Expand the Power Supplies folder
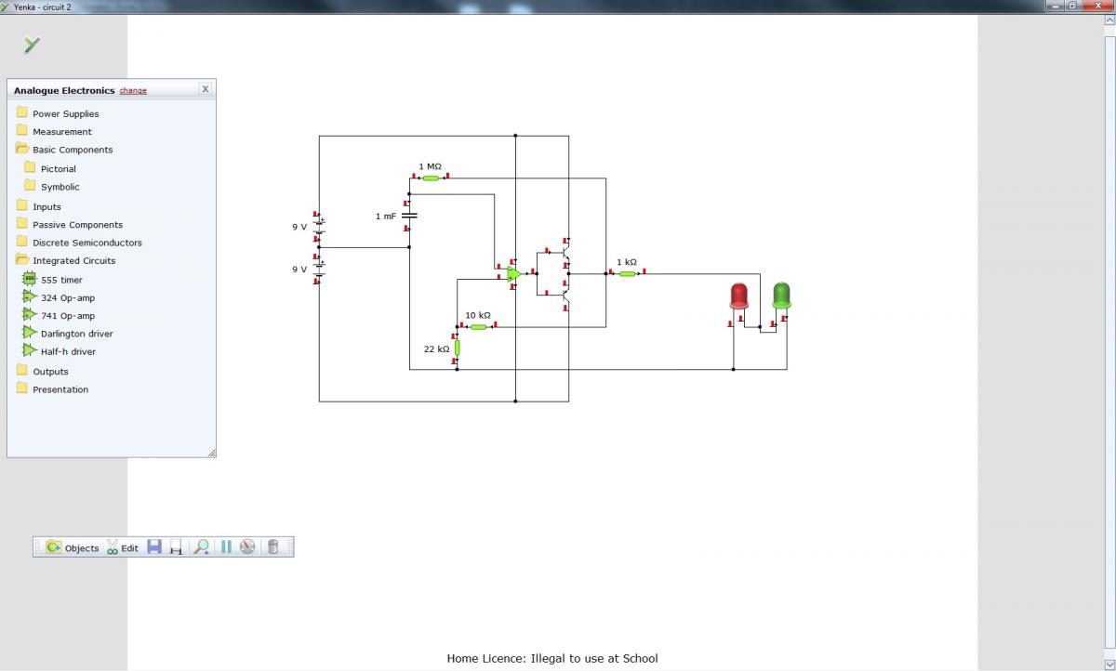Screen dimensions: 1116x671 [57, 113]
